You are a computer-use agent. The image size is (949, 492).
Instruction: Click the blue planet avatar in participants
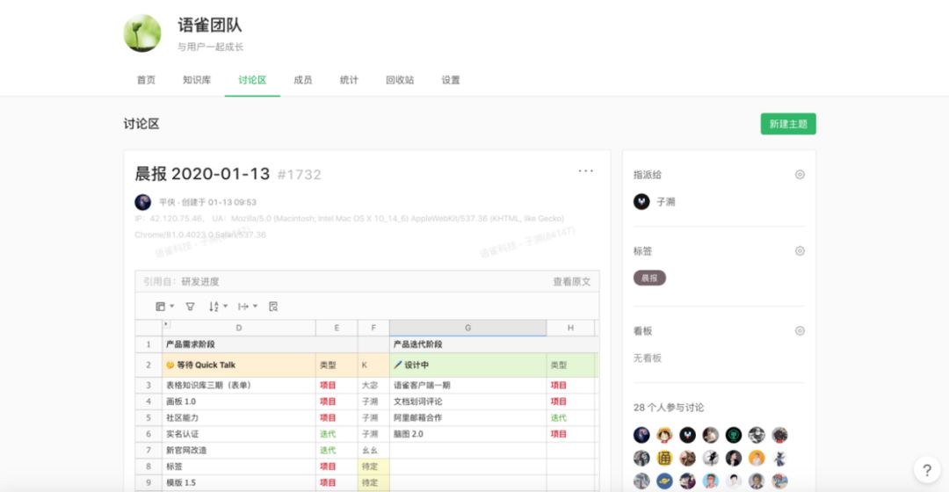[664, 481]
